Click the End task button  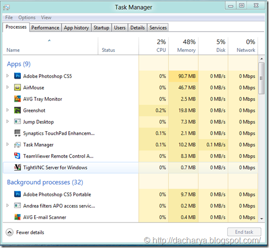[x=244, y=232]
